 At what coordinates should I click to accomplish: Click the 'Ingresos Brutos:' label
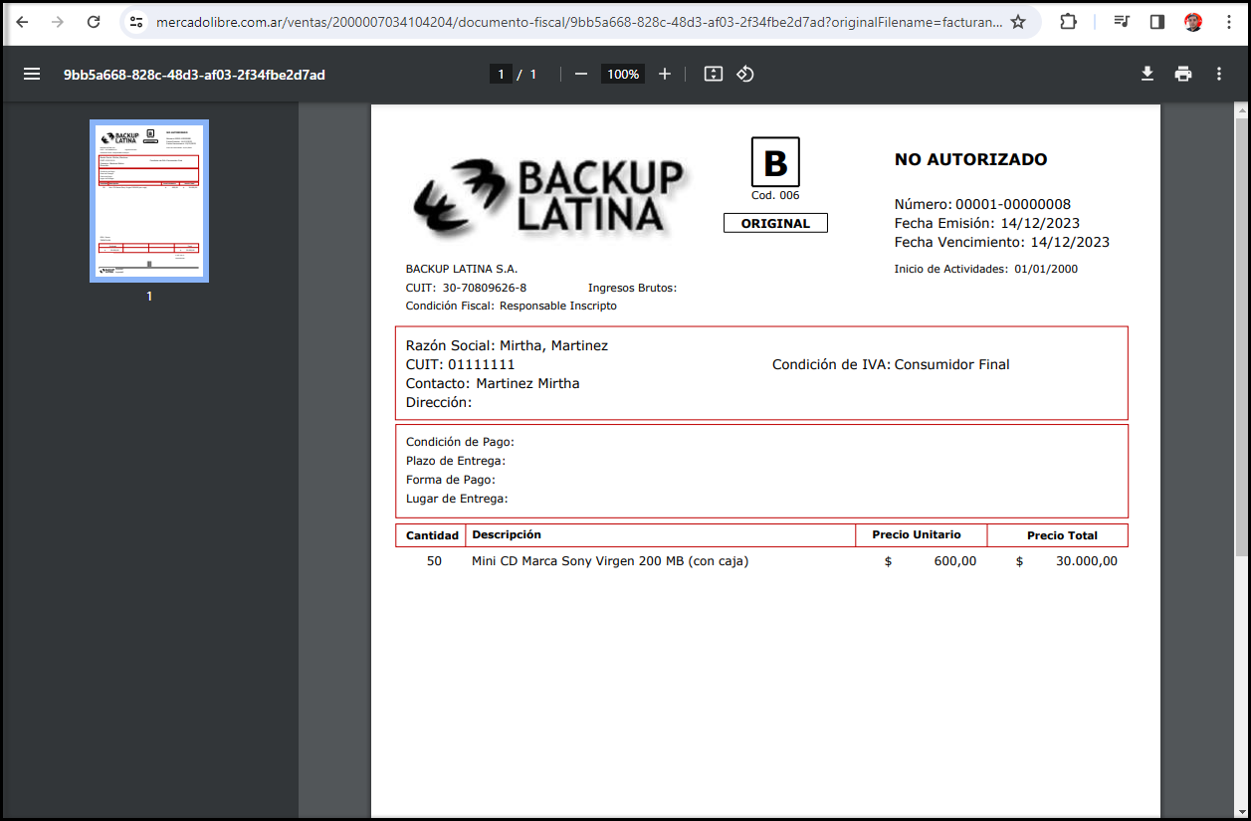(x=632, y=288)
